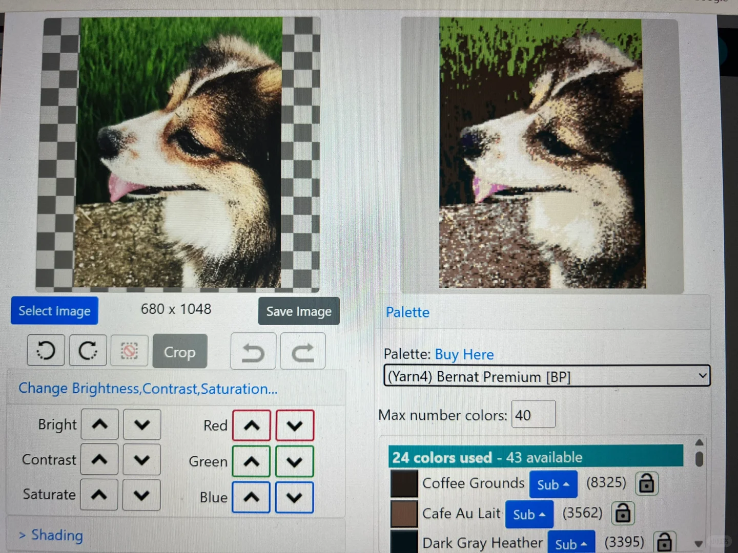Click the color list scrollbar up arrow
Image resolution: width=738 pixels, height=553 pixels.
pos(699,442)
